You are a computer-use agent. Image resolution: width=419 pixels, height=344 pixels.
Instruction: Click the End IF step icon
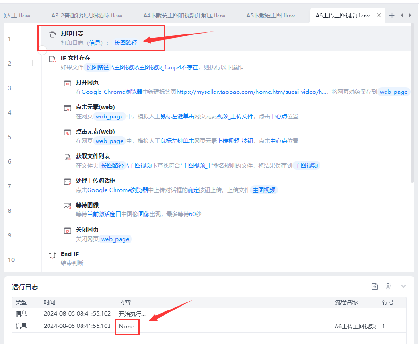pos(52,255)
